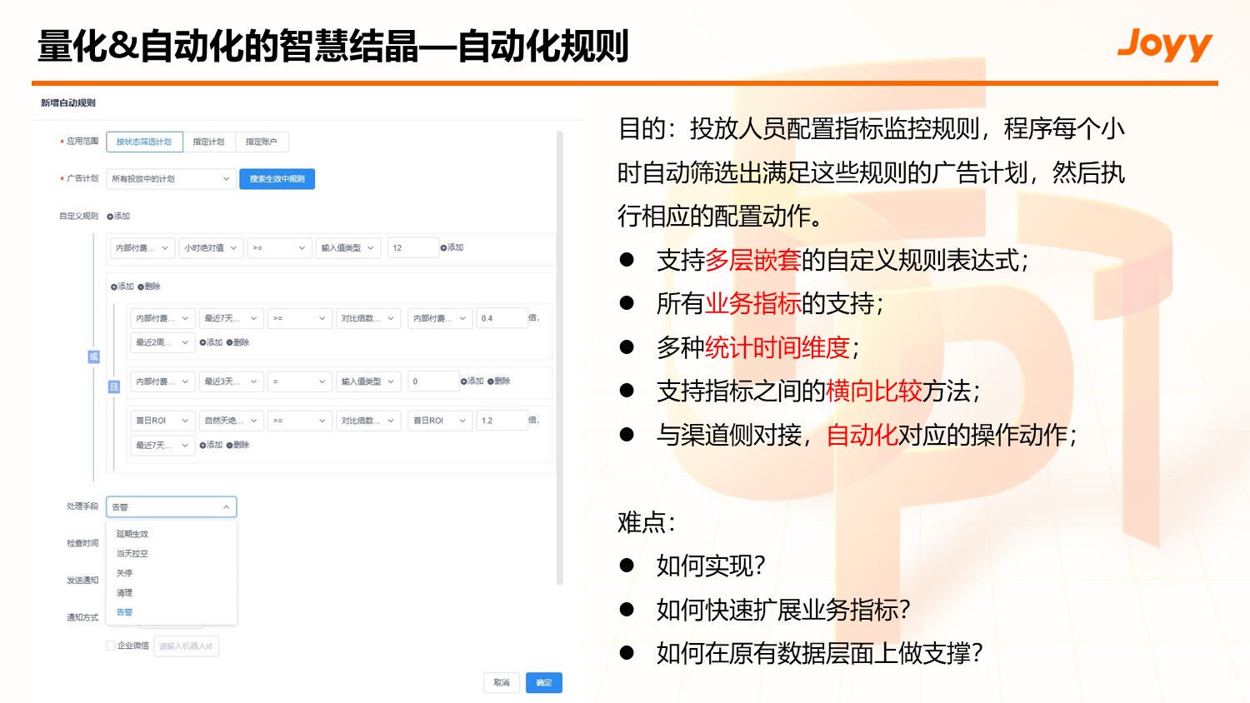
Task: Choose 清理 from the dropdown list
Action: (x=172, y=593)
